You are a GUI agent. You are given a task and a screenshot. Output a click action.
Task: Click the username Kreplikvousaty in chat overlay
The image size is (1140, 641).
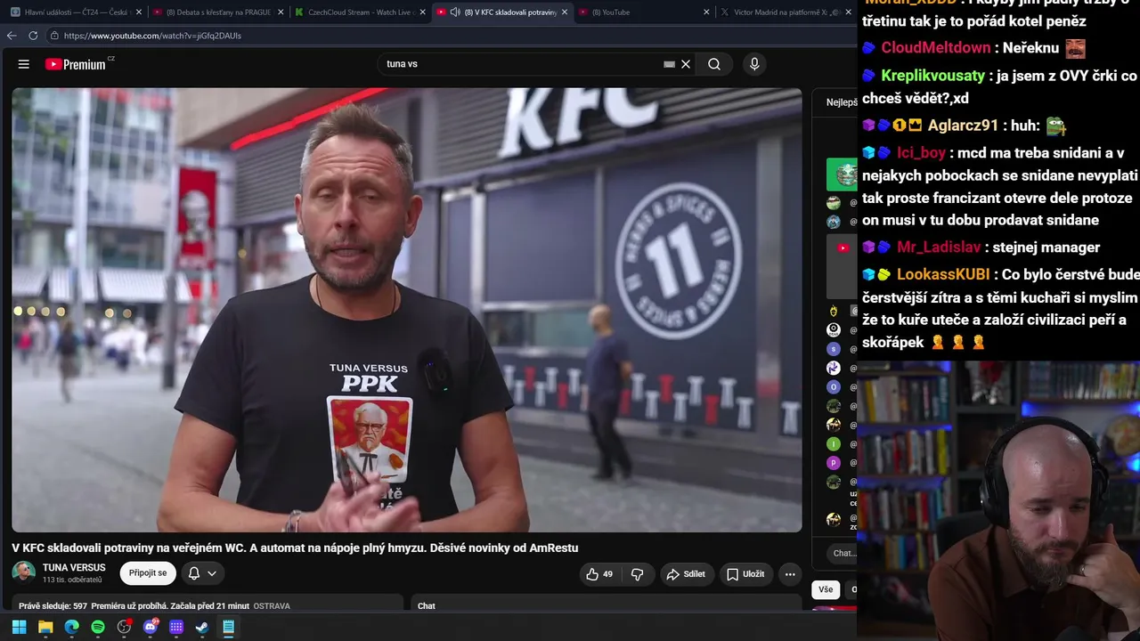[x=933, y=76]
